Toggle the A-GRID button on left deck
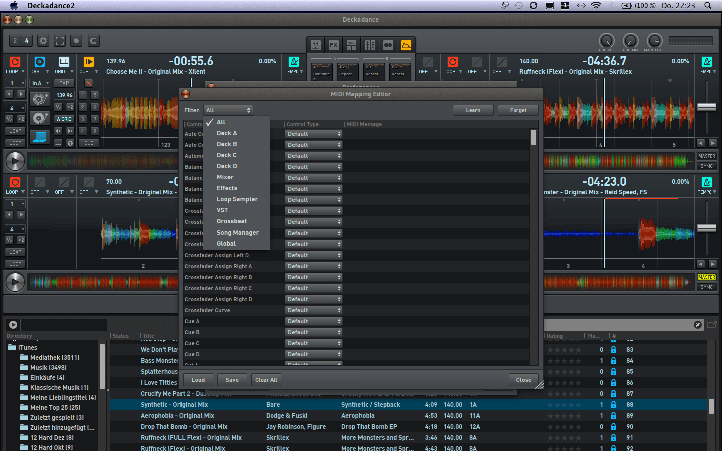 click(x=64, y=119)
